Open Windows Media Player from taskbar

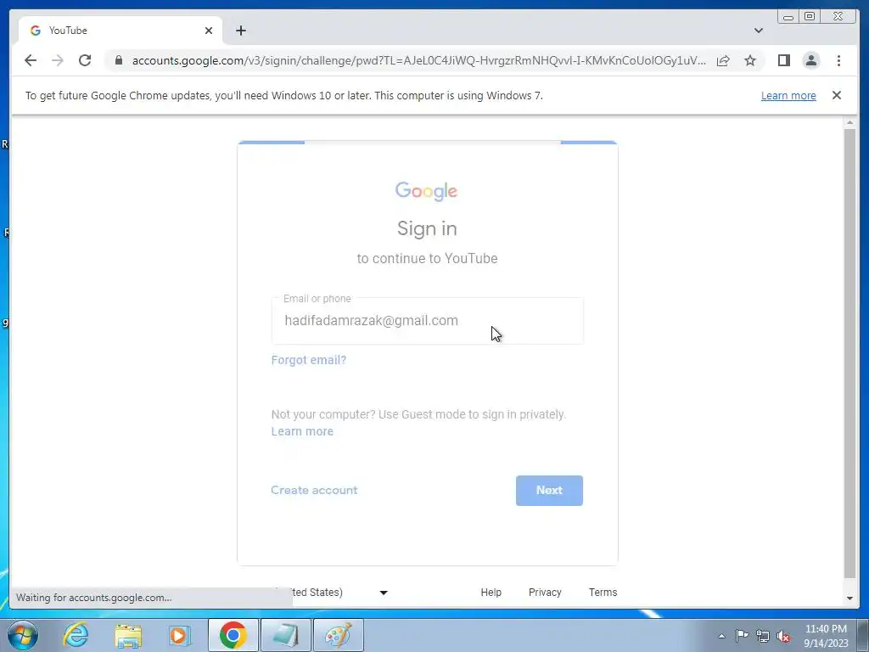pos(179,635)
